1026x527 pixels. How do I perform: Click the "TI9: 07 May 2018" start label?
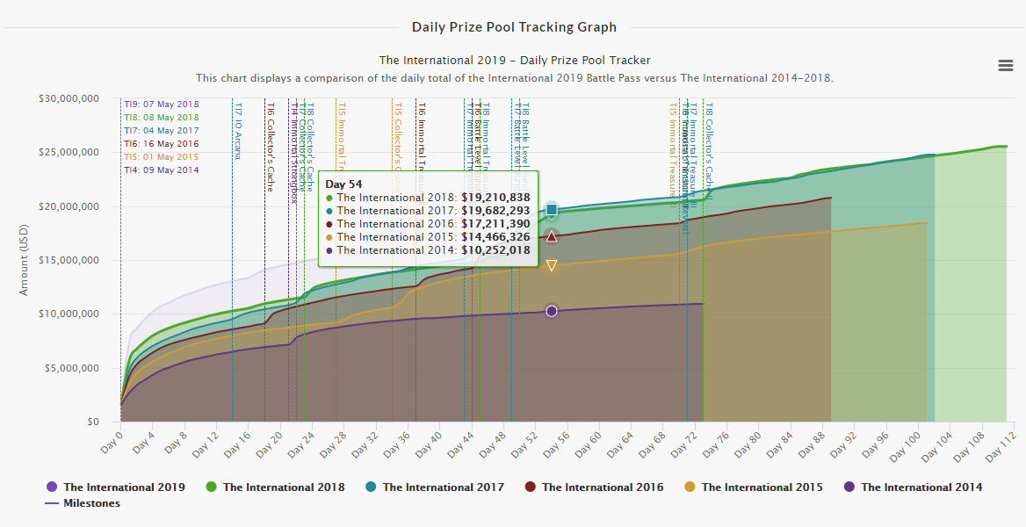coord(162,105)
